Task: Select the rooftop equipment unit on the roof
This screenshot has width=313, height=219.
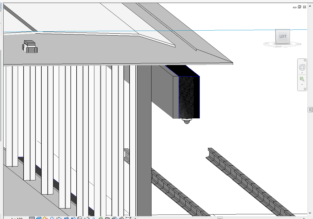Action: click(x=30, y=47)
